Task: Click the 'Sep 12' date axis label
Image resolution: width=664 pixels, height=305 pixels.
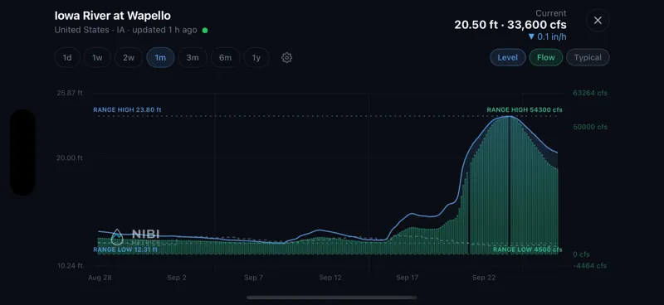Action: (x=330, y=278)
